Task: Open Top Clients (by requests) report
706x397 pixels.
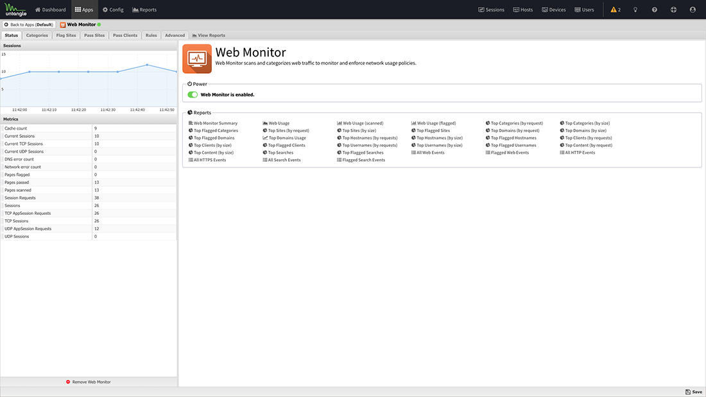Action: point(586,138)
